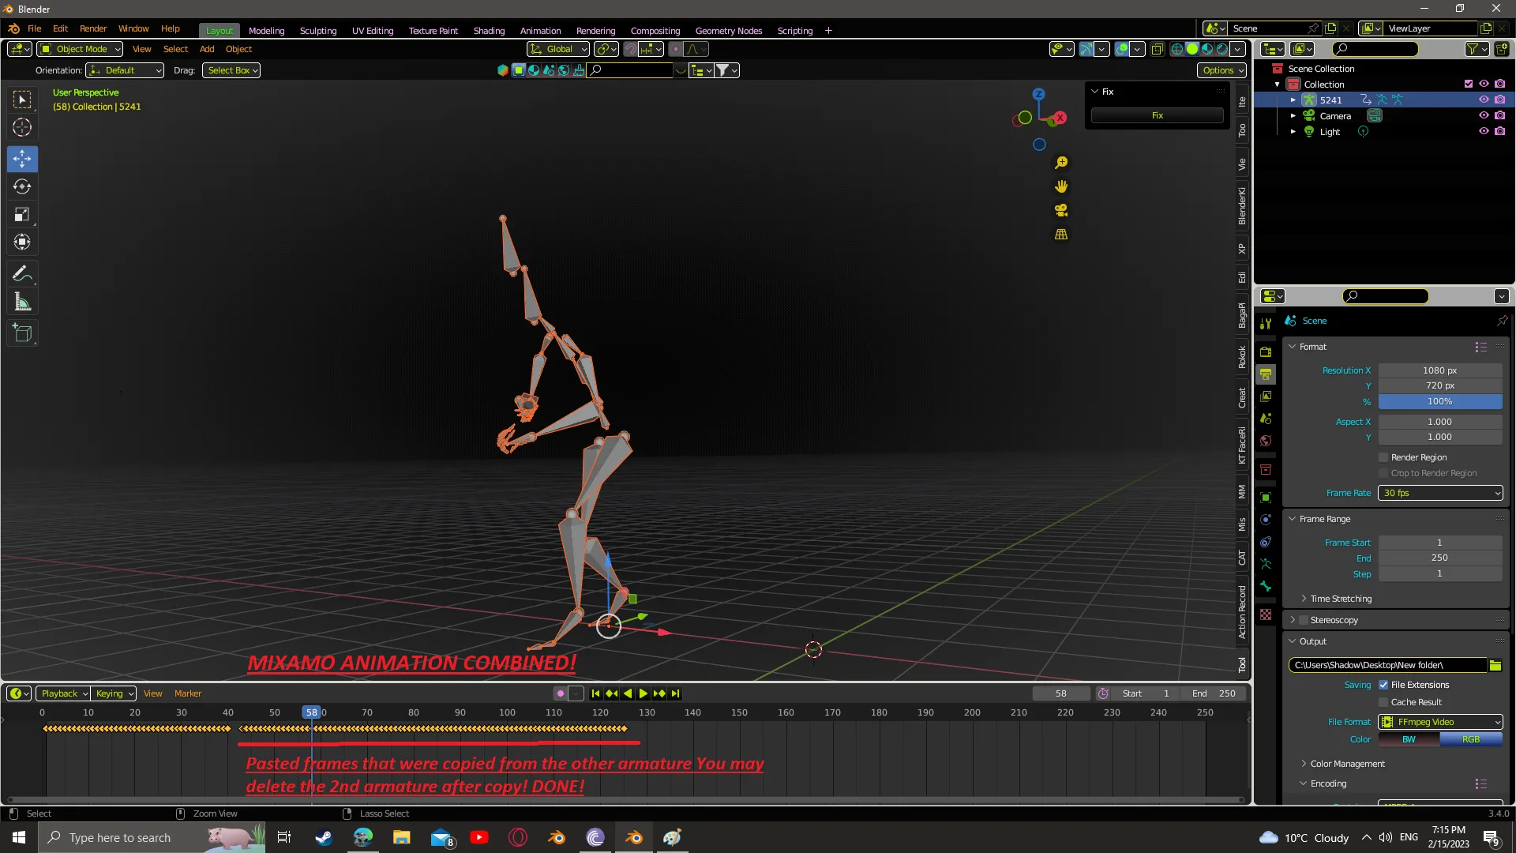Select the Transform tool

tap(22, 242)
